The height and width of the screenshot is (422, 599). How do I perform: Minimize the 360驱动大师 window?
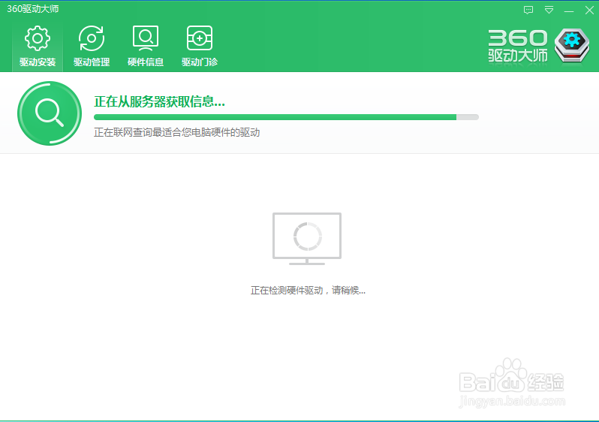[569, 11]
